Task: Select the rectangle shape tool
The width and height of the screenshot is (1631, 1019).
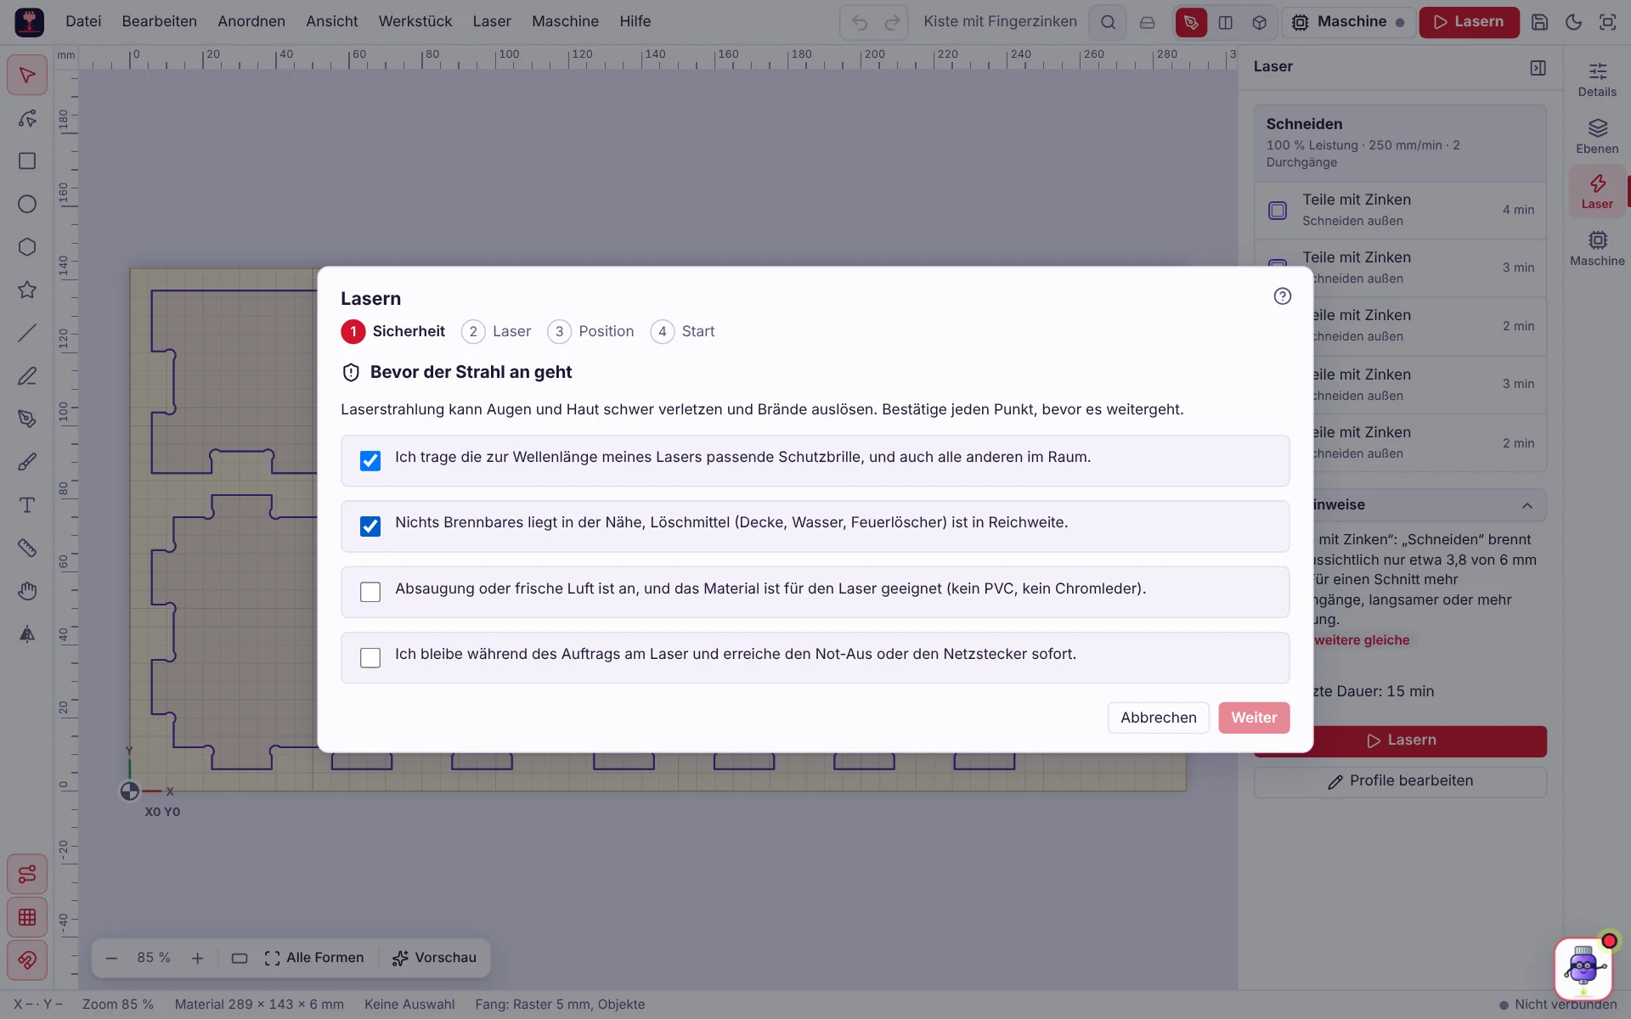Action: [x=27, y=161]
